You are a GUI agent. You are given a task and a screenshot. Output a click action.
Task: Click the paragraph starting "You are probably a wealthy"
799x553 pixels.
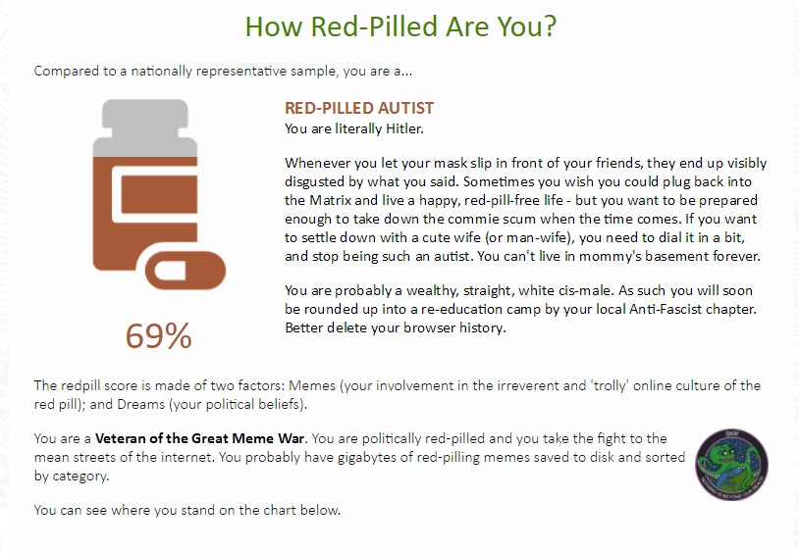click(x=520, y=309)
